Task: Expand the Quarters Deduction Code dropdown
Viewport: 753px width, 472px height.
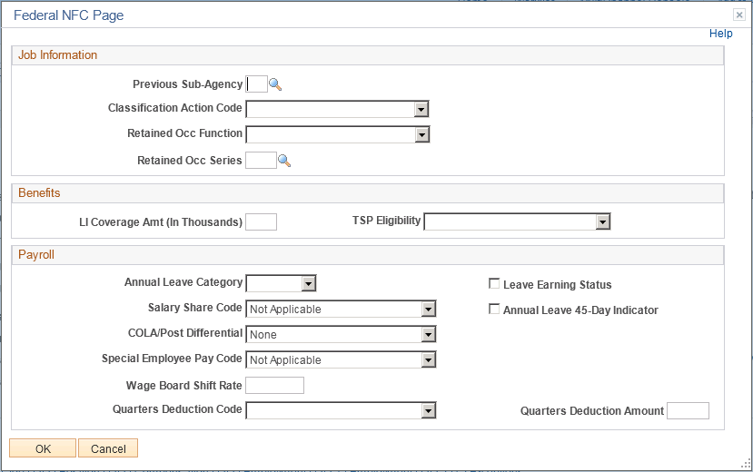Action: [x=341, y=410]
